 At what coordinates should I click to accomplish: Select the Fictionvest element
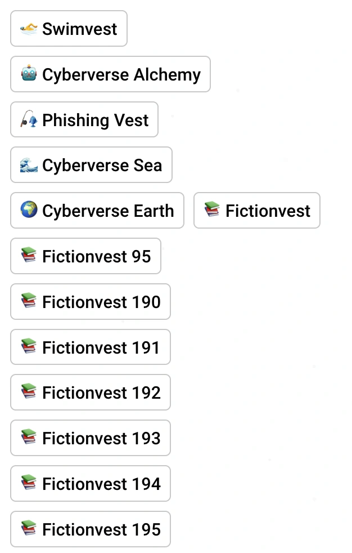[256, 210]
